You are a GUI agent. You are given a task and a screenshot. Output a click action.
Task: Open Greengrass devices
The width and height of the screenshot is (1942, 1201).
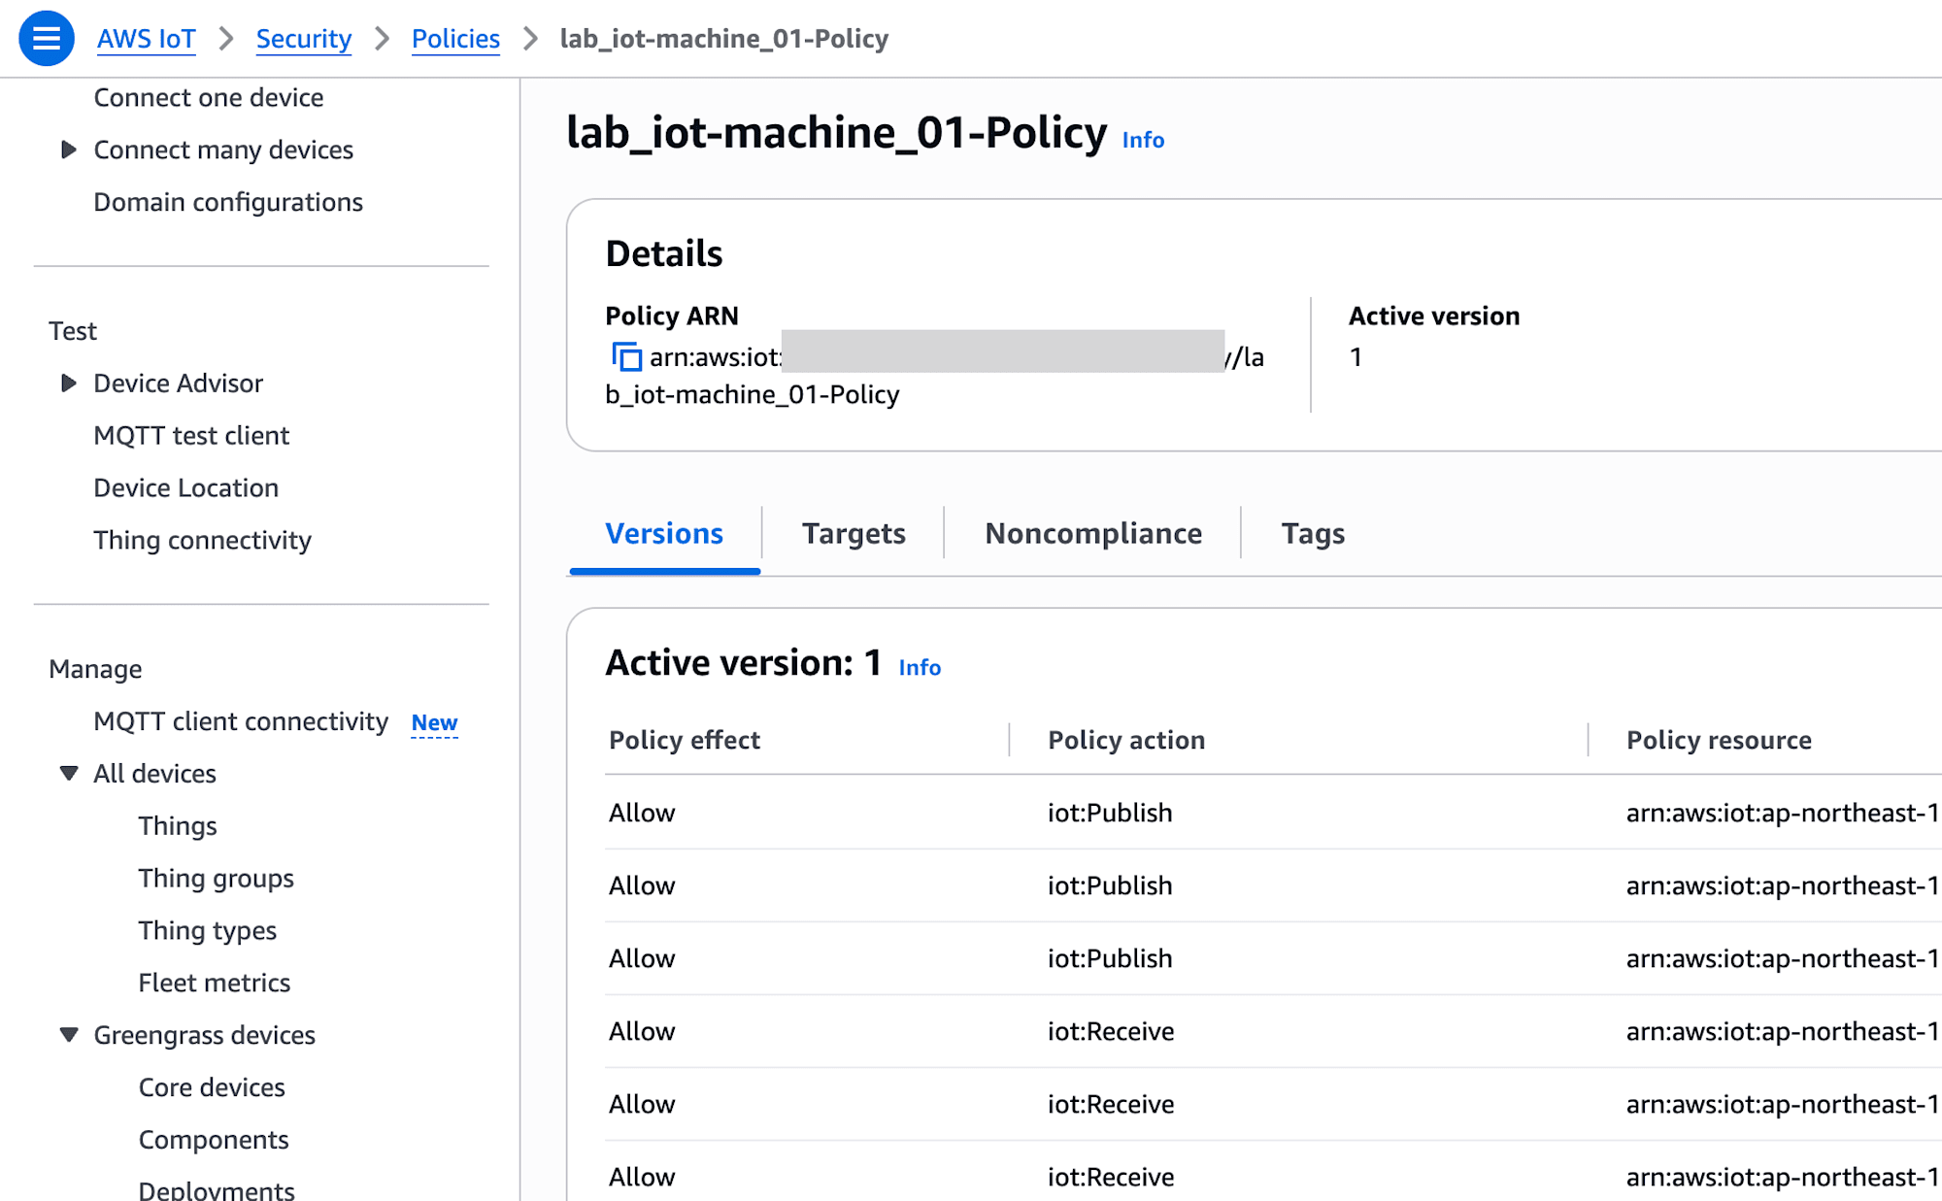coord(205,1035)
